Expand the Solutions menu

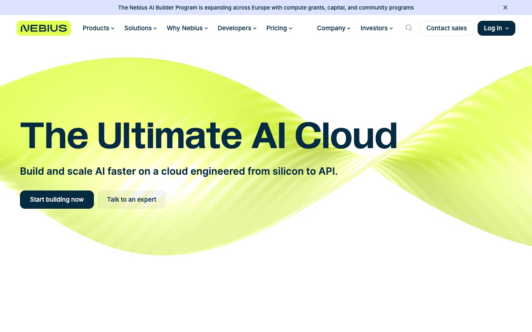point(140,28)
